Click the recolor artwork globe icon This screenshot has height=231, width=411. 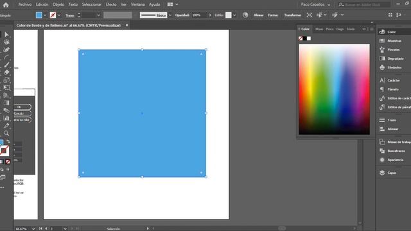[245, 15]
